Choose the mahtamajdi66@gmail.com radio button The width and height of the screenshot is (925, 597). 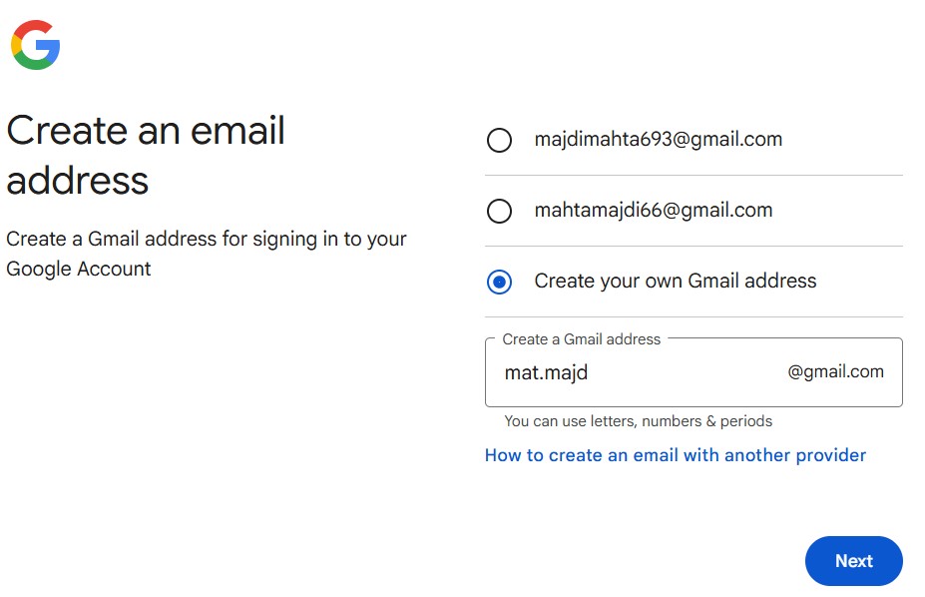click(x=499, y=211)
